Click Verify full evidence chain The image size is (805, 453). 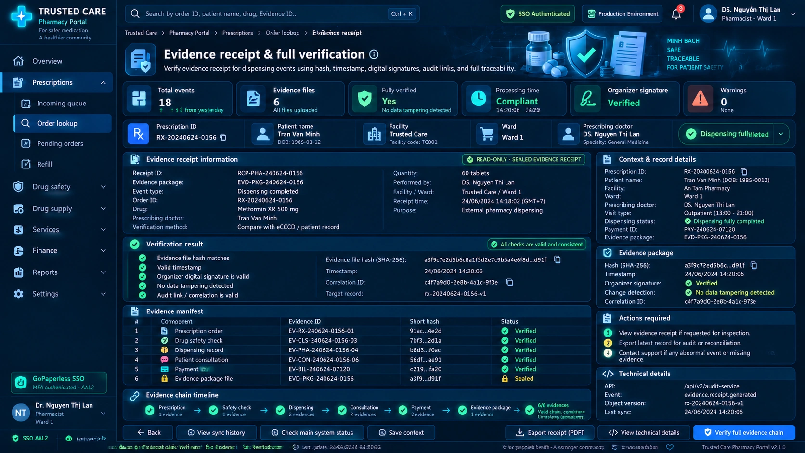coord(744,433)
